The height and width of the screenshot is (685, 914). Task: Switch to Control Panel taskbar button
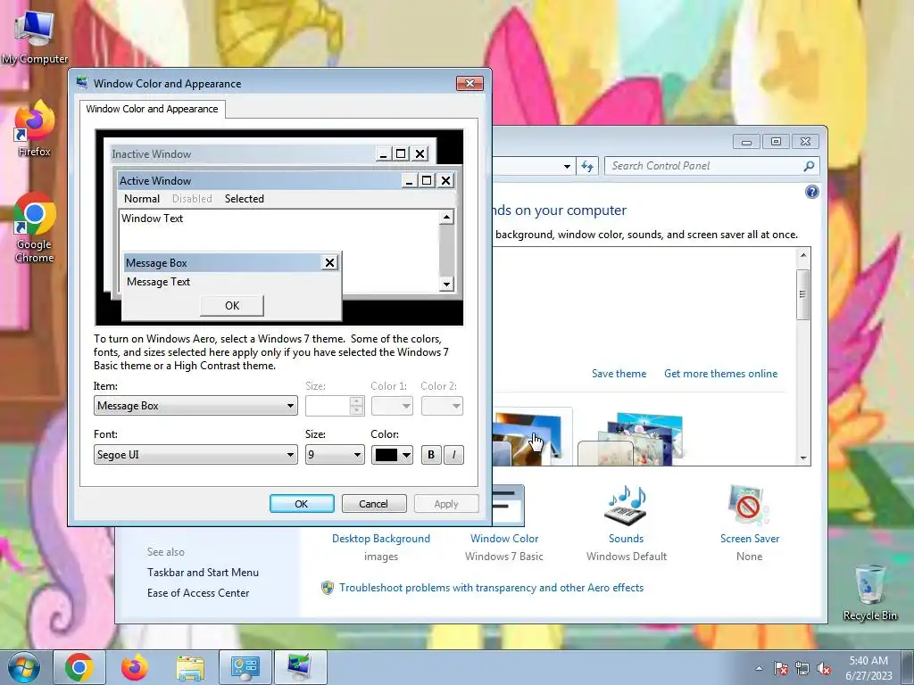coord(245,667)
